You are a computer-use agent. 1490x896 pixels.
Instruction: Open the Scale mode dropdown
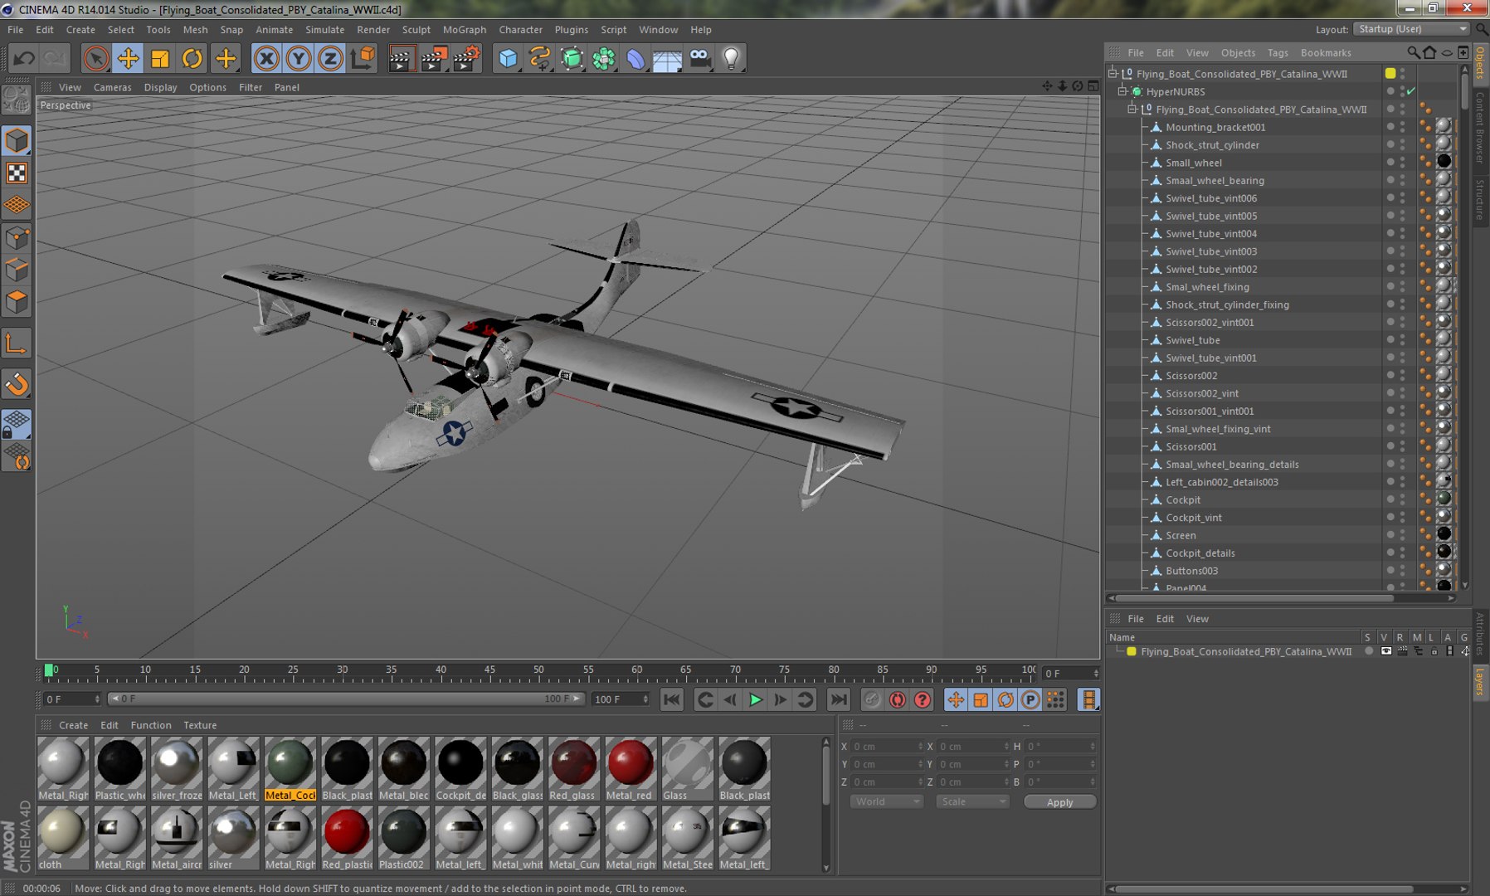972,801
